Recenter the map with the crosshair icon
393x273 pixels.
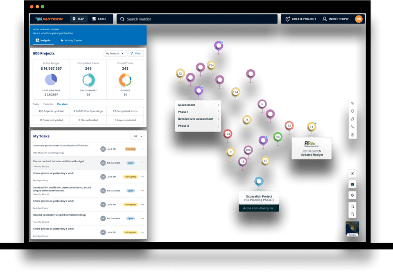tap(352, 195)
